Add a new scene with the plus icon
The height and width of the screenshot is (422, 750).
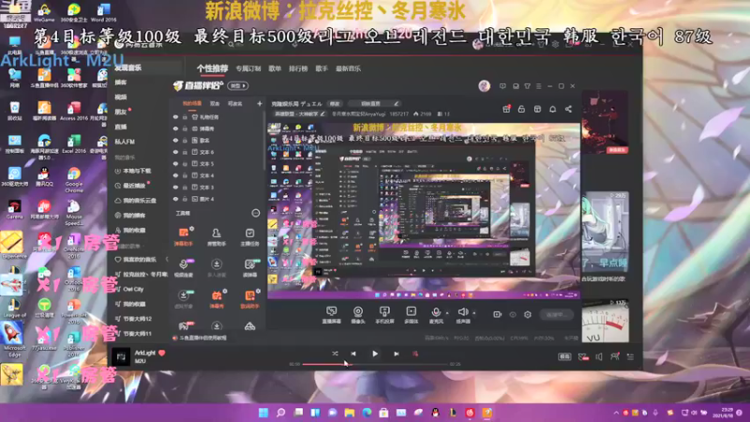coord(260,103)
